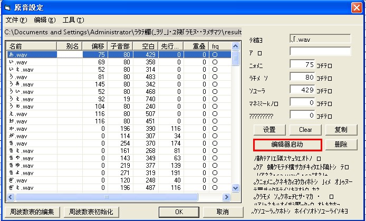Click the Clear button
This screenshot has height=221, width=366.
[305, 130]
